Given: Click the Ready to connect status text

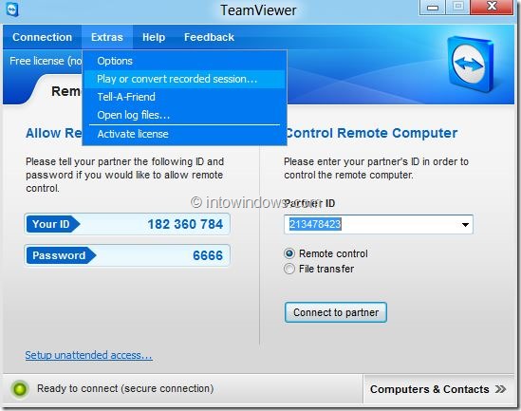Looking at the screenshot, I should 125,388.
